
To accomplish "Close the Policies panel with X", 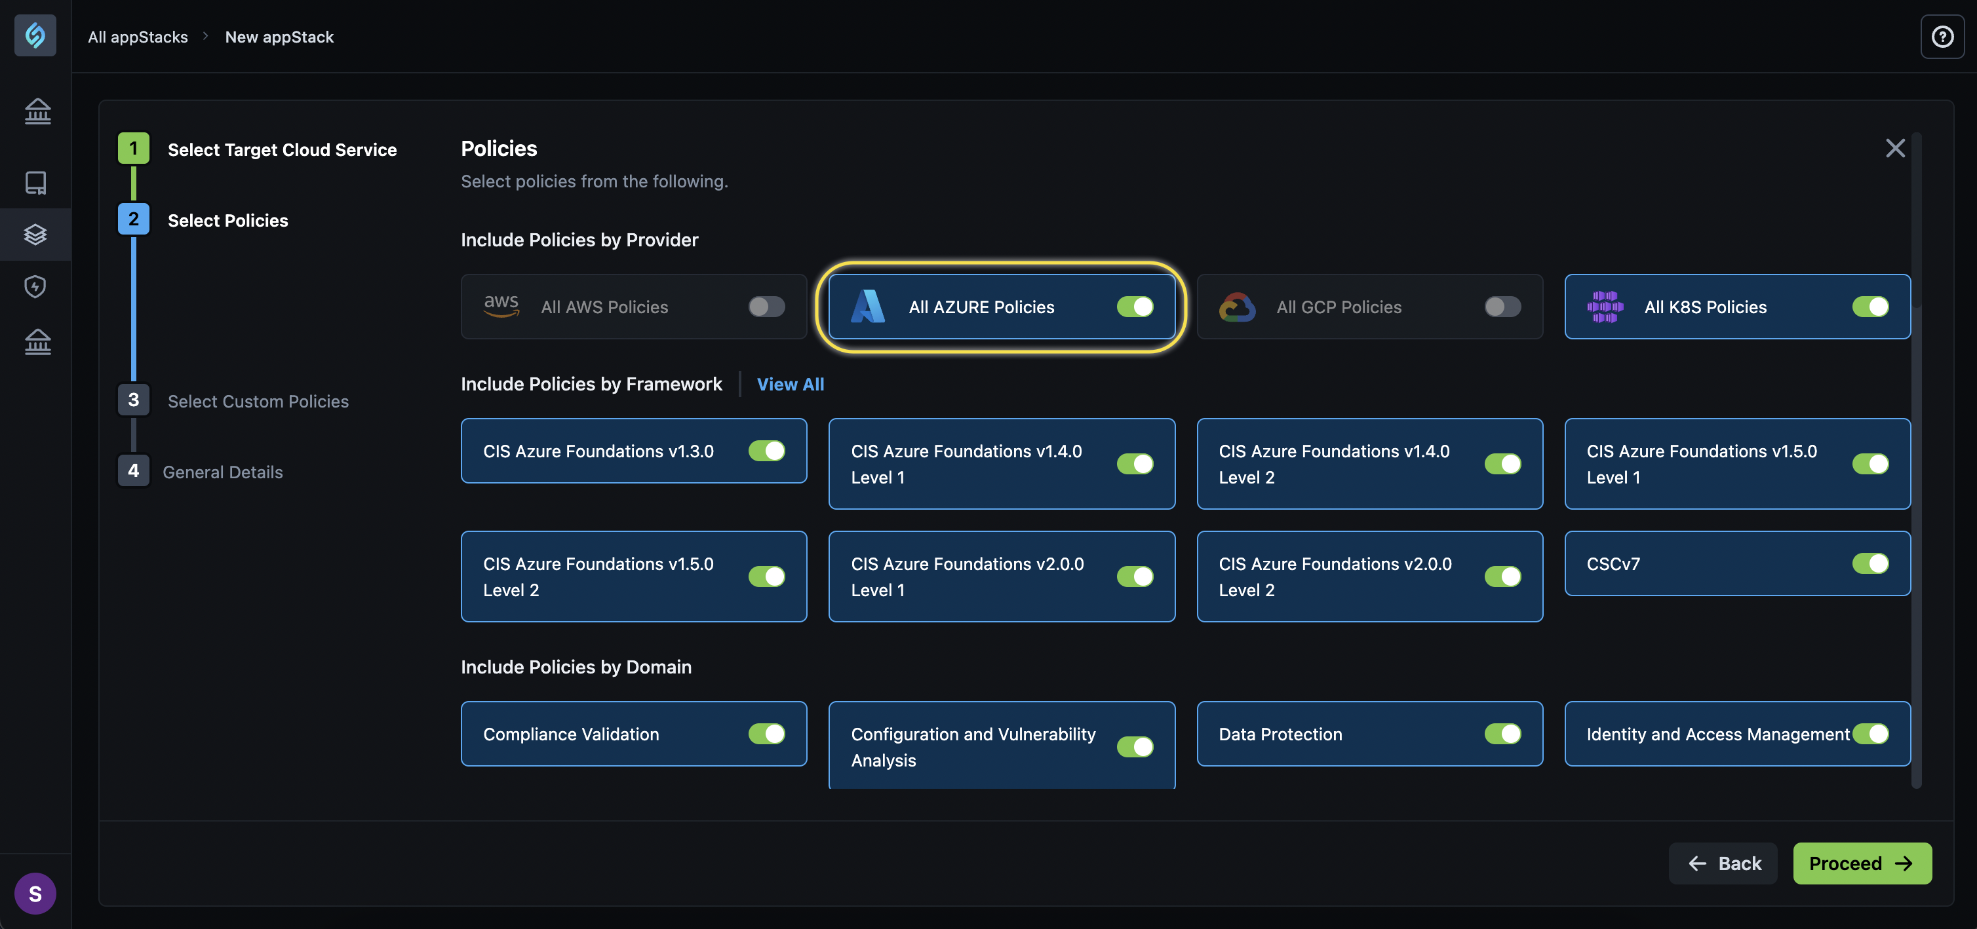I will coord(1895,148).
